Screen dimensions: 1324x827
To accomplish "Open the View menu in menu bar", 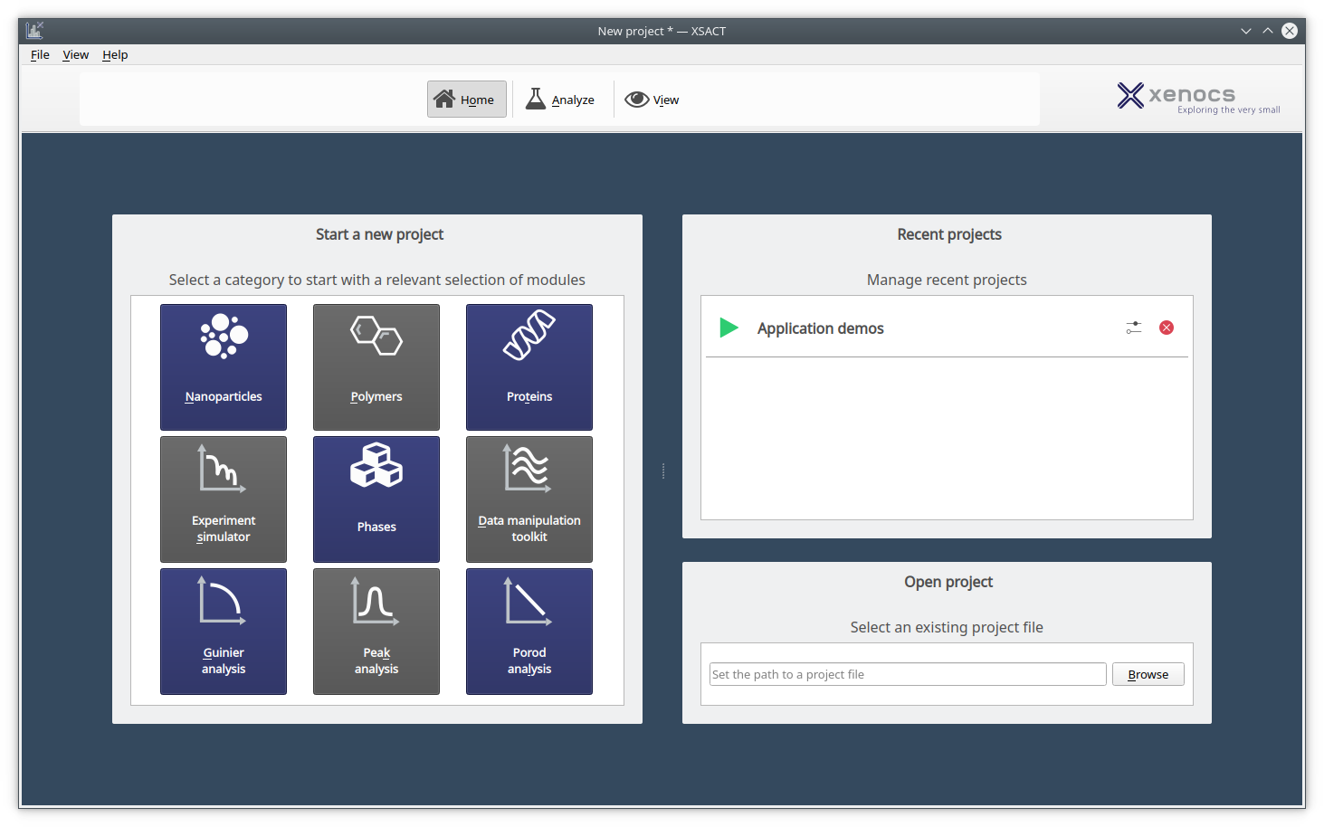I will [76, 54].
